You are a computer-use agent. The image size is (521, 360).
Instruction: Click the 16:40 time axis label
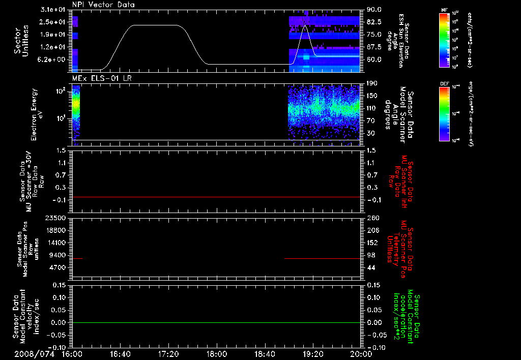point(120,354)
